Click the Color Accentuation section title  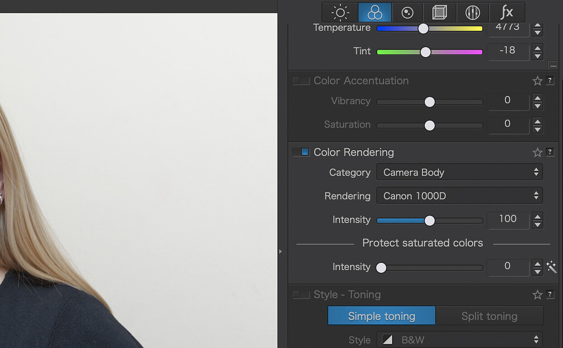click(x=361, y=80)
